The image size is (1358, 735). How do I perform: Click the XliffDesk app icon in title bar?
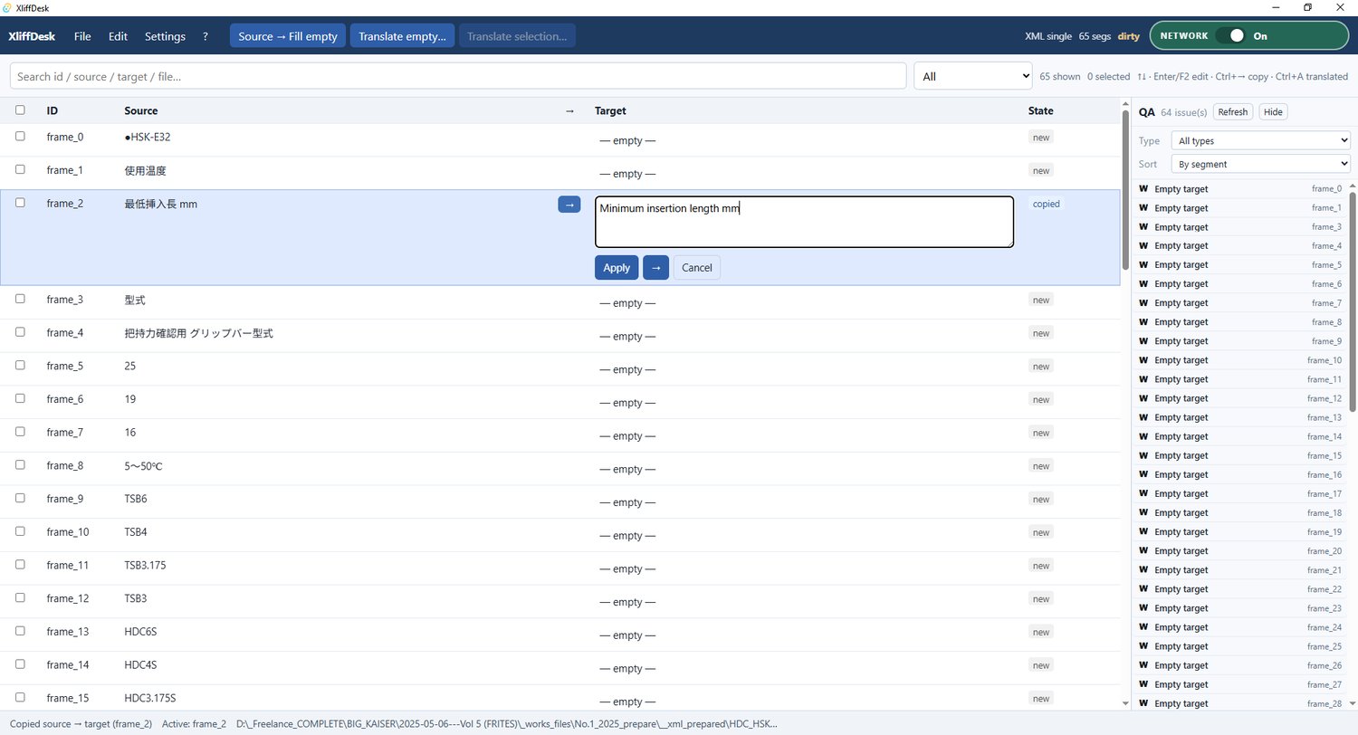click(7, 7)
